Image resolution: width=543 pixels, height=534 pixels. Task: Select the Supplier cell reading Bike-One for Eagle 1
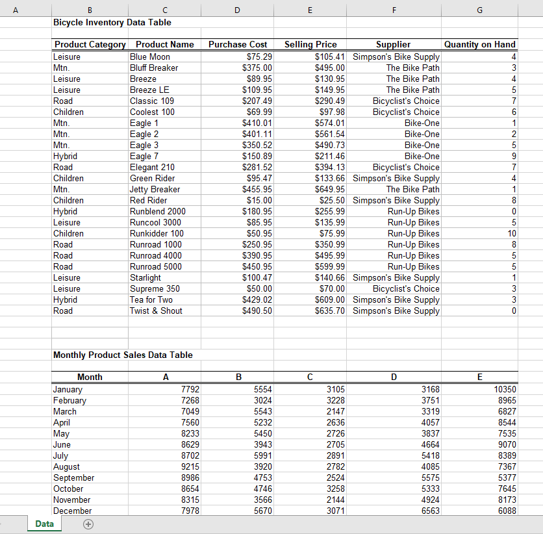point(394,123)
